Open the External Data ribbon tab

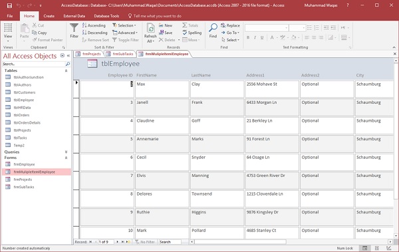[x=74, y=16]
